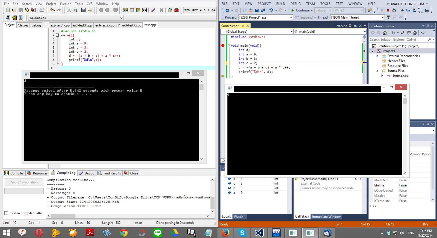437x238 pixels.
Task: Click New file icon in Dev-C++ toolbar
Action: pos(8,10)
